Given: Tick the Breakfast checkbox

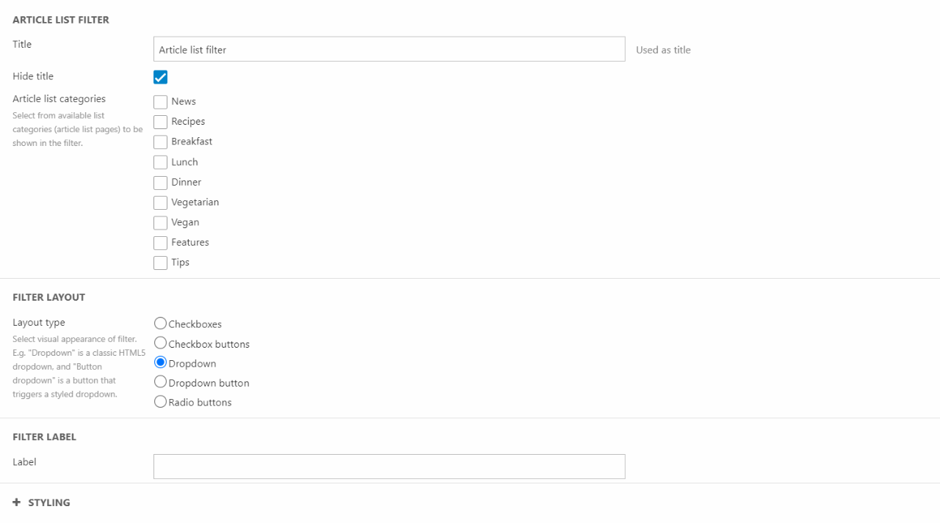Looking at the screenshot, I should pyautogui.click(x=160, y=142).
